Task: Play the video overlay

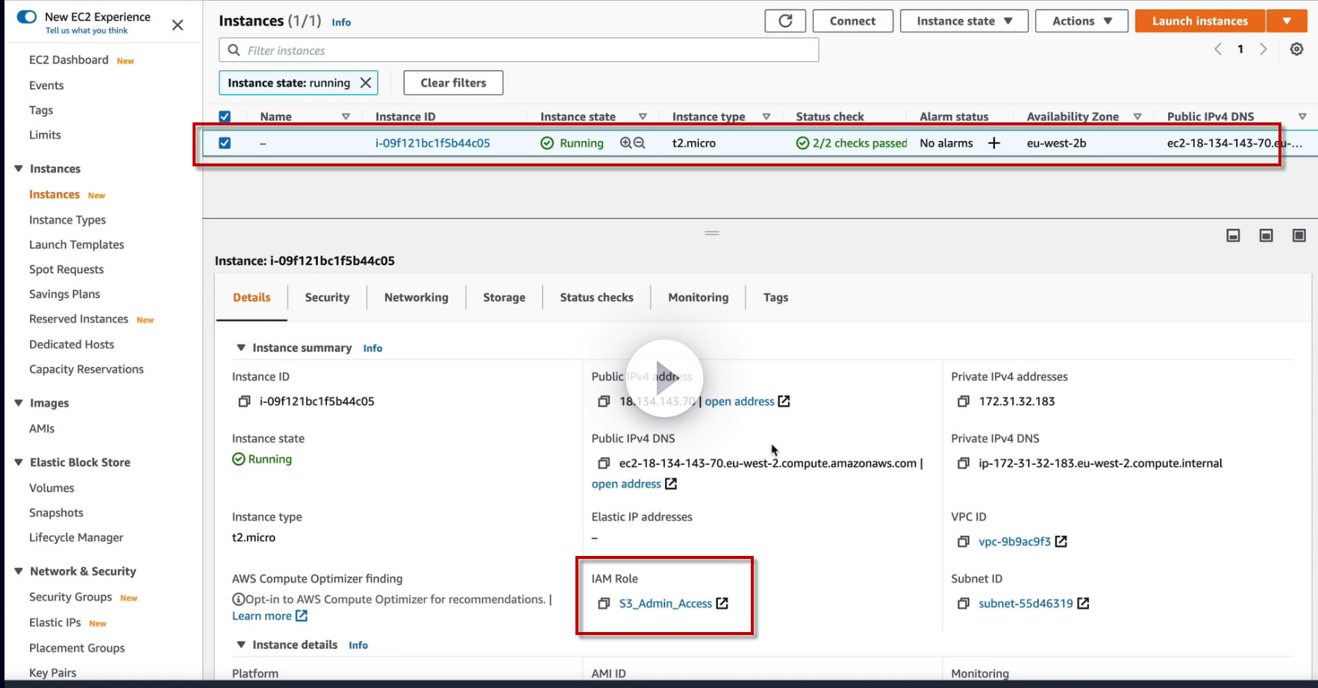Action: 664,378
